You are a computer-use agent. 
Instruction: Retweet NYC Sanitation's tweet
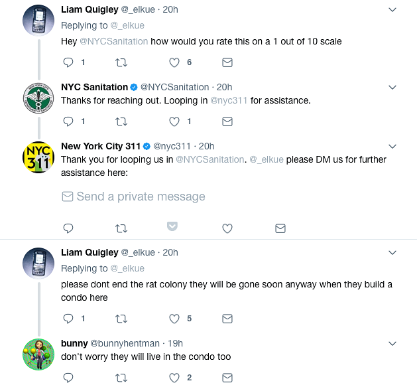pos(121,121)
